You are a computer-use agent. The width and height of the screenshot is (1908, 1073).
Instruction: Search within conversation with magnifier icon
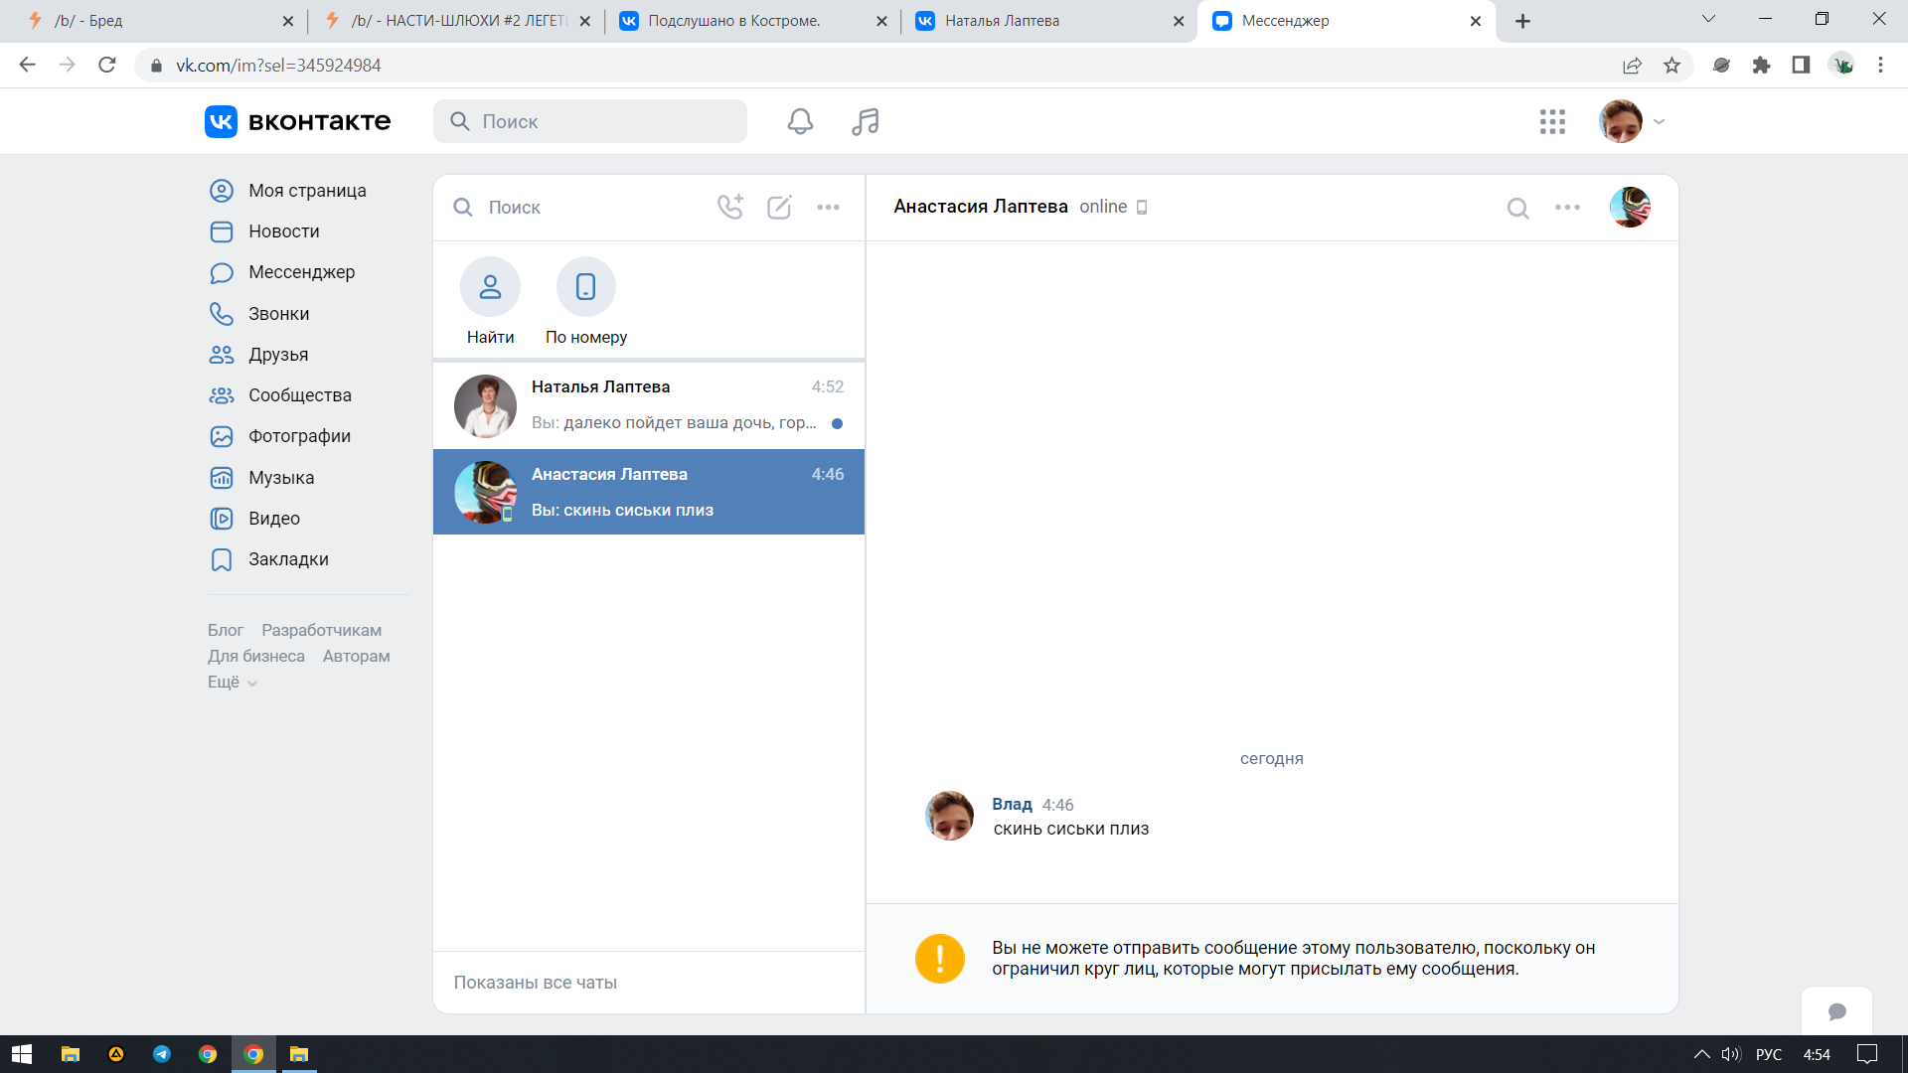click(1517, 208)
